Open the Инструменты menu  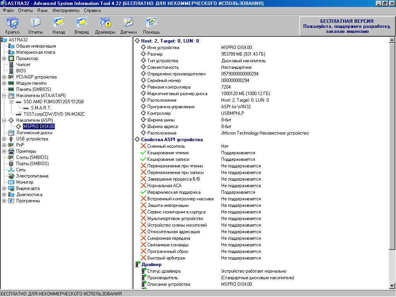tap(66, 10)
